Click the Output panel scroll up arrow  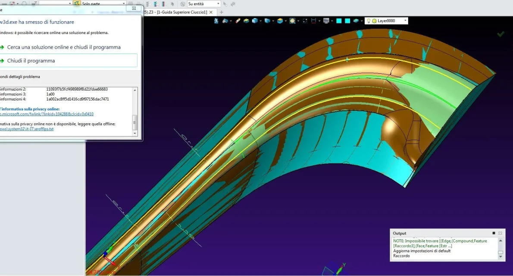tap(500, 241)
